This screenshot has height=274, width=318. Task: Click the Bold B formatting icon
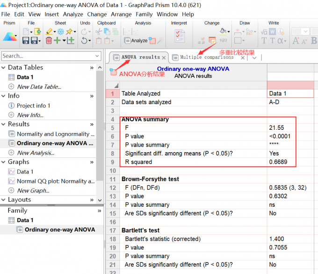(314, 41)
